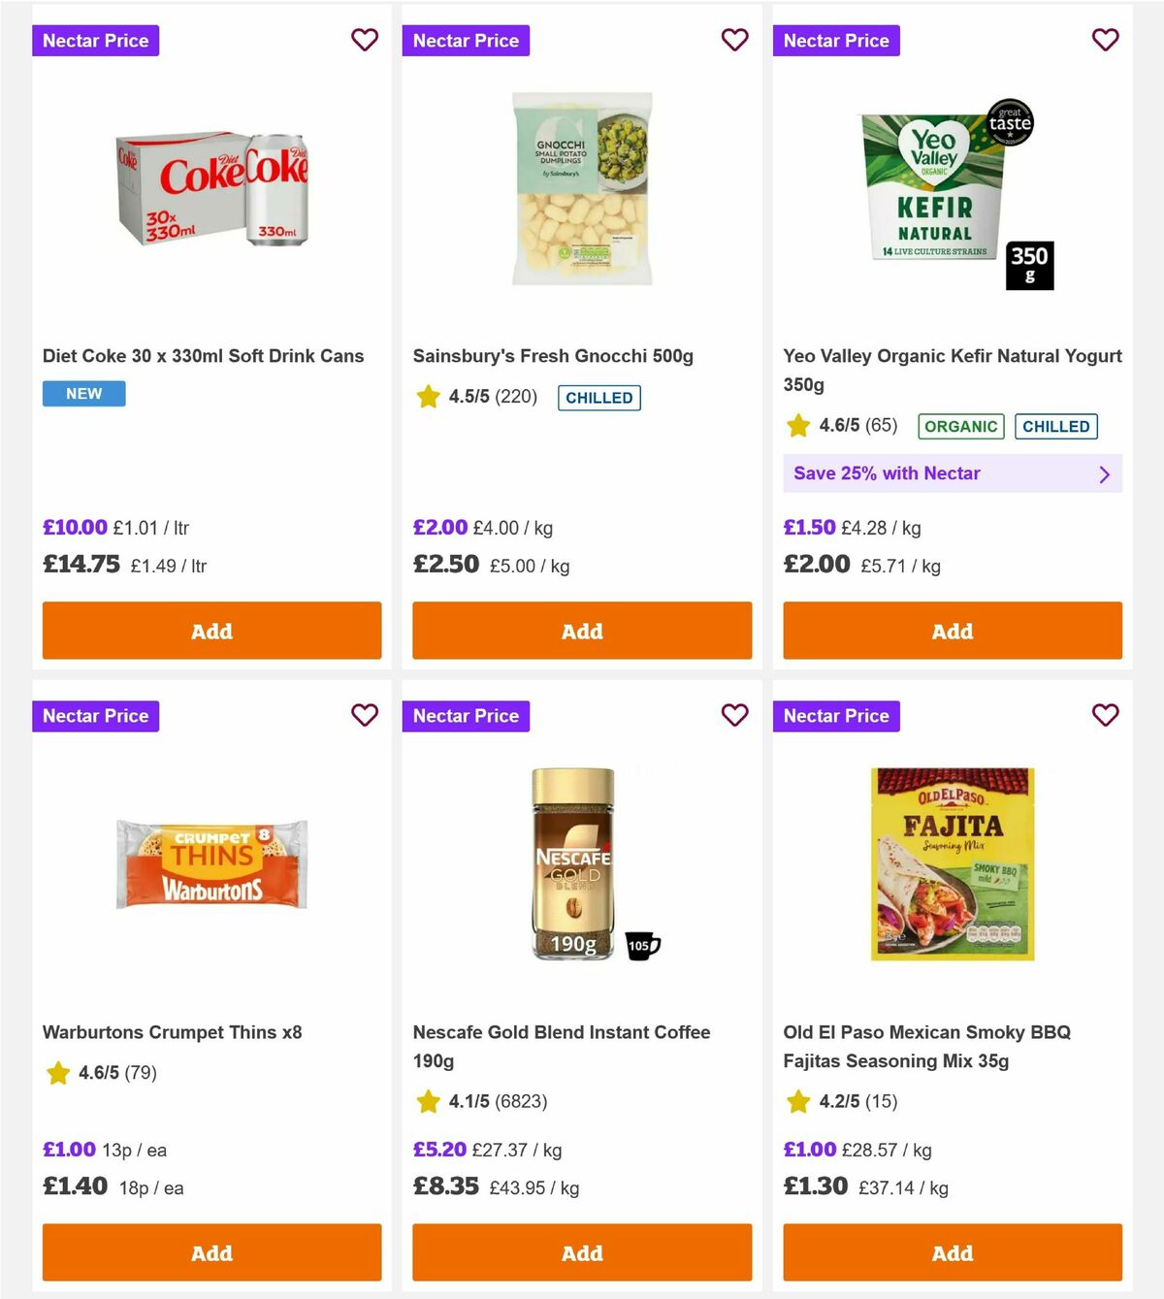
Task: Favourite the Nescafe Gold Blend coffee
Action: [x=735, y=715]
